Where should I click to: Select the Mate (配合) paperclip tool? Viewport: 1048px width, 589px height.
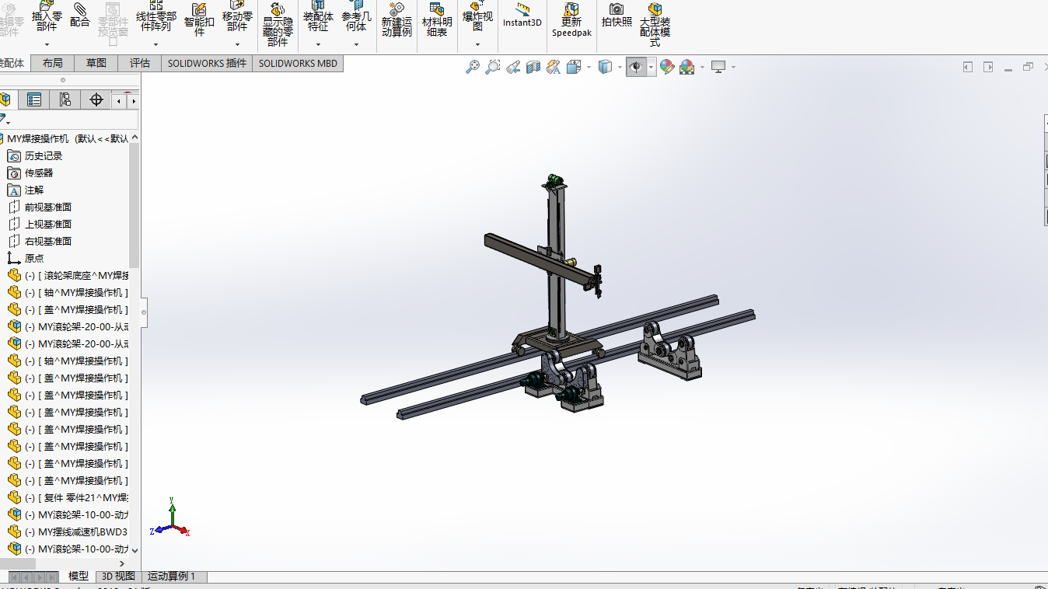coord(80,16)
